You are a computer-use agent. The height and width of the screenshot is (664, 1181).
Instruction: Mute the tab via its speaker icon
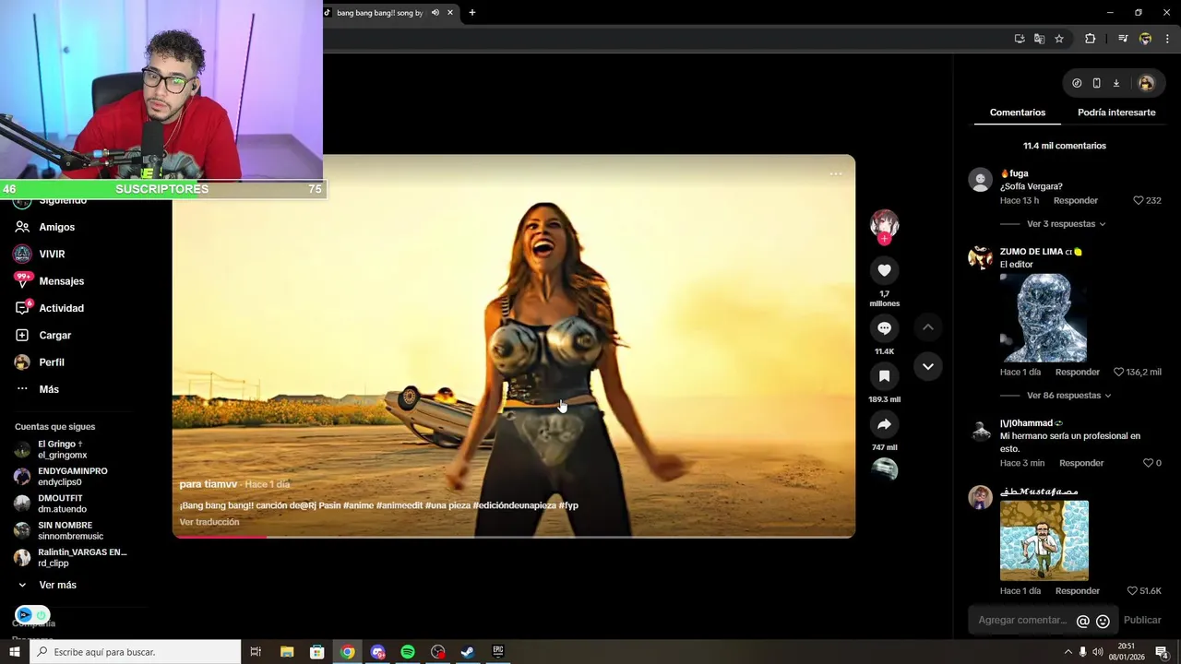[435, 13]
